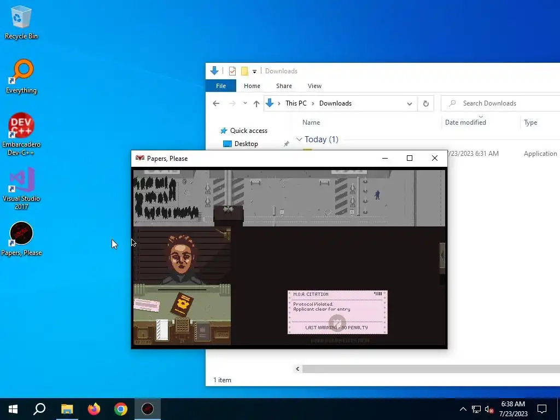The image size is (560, 420).
Task: Click the New folder quick access icon
Action: [244, 71]
